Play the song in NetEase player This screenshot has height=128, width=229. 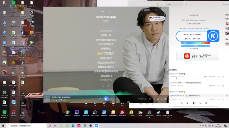coord(194,103)
